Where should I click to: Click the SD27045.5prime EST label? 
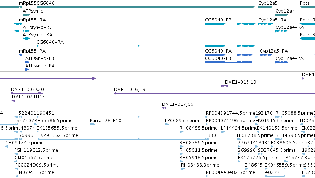pyautogui.click(x=277, y=151)
